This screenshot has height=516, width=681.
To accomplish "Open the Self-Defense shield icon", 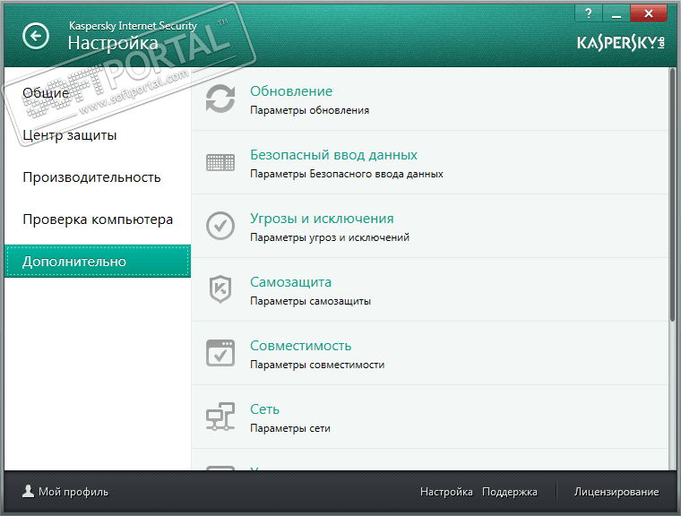I will pyautogui.click(x=220, y=289).
